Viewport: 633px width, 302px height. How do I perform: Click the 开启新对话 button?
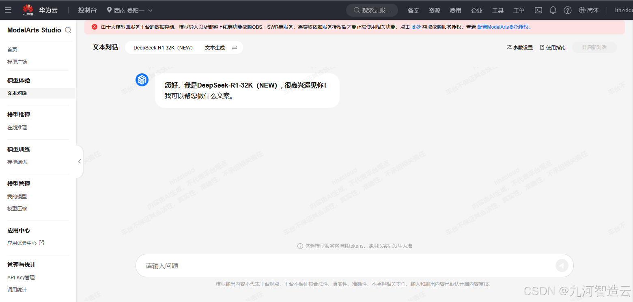(594, 47)
